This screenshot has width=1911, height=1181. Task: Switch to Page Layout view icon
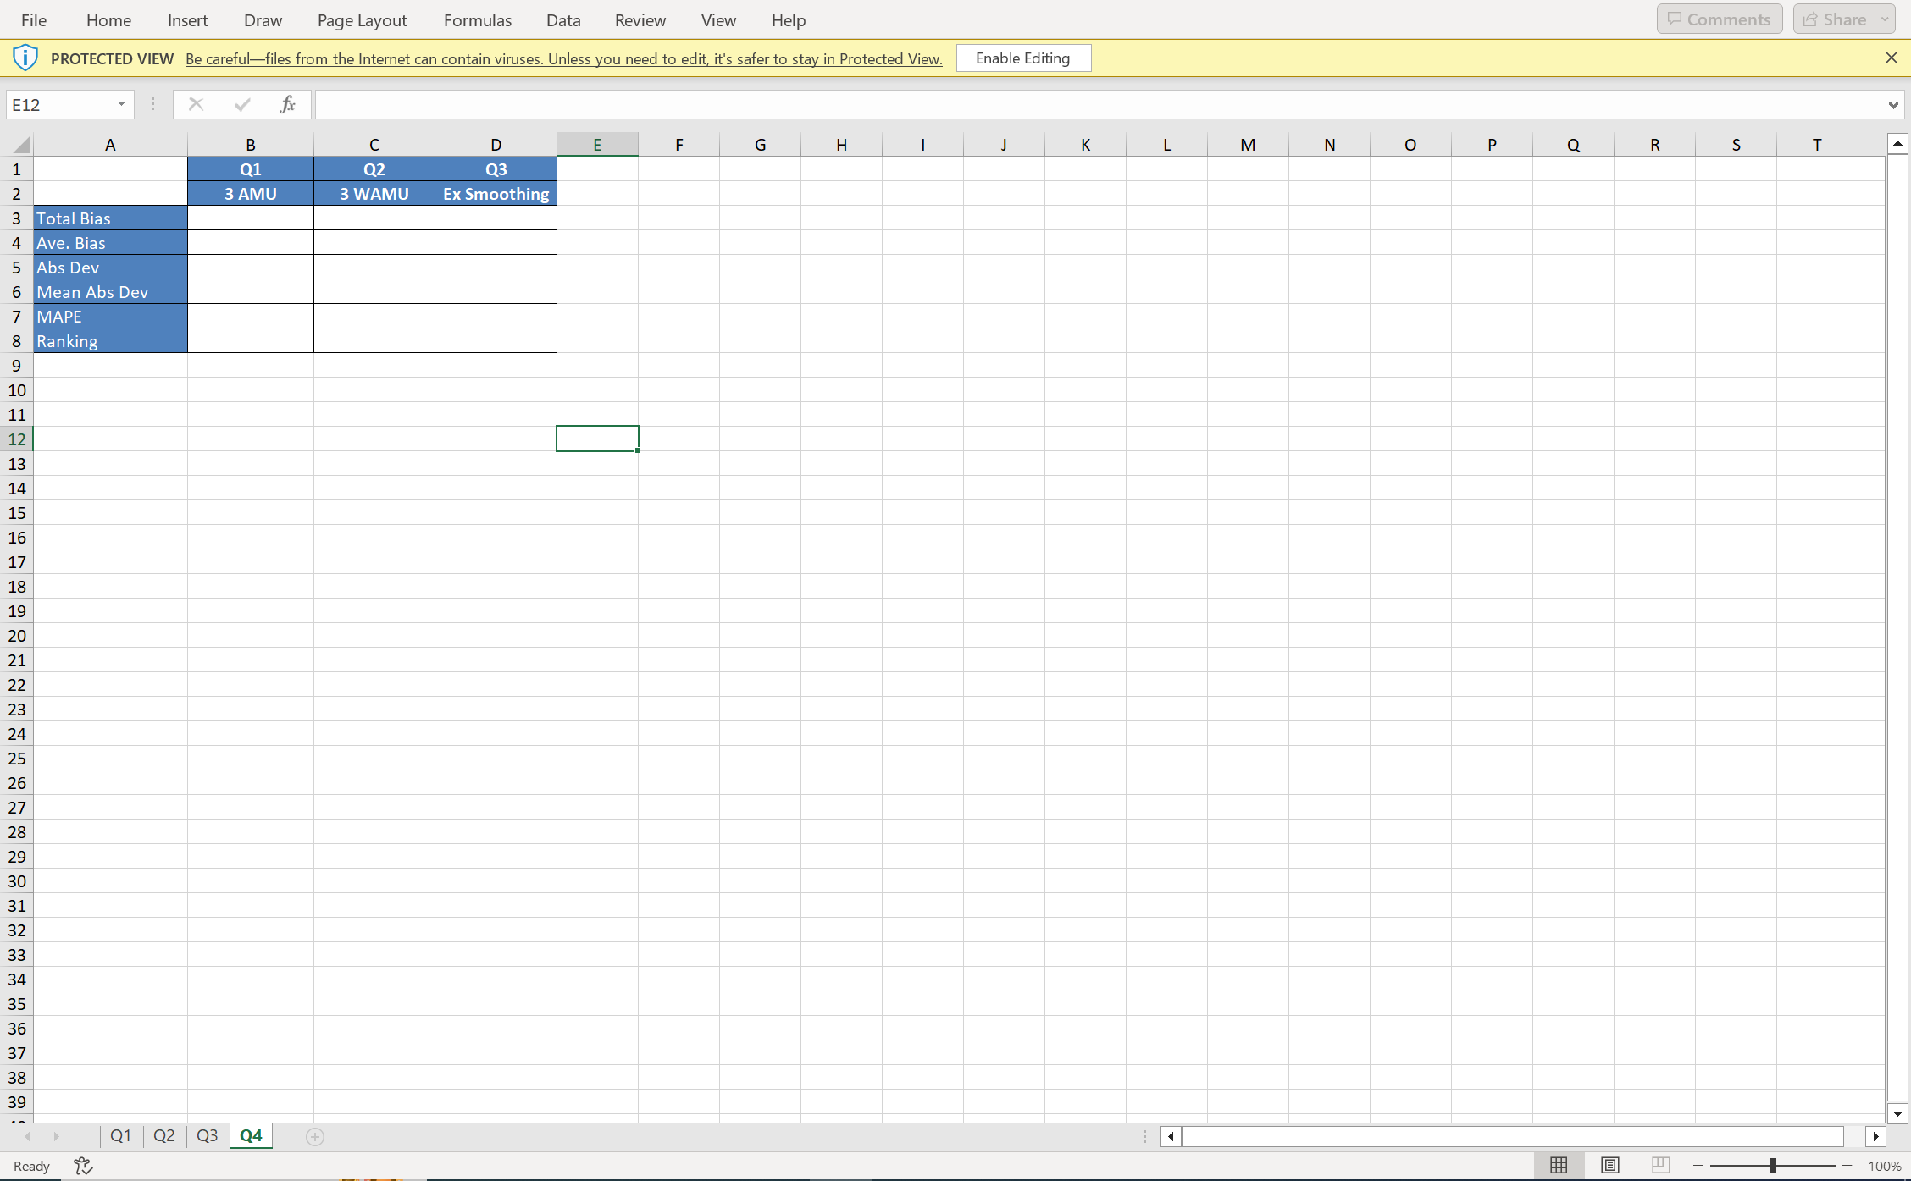(x=1609, y=1166)
